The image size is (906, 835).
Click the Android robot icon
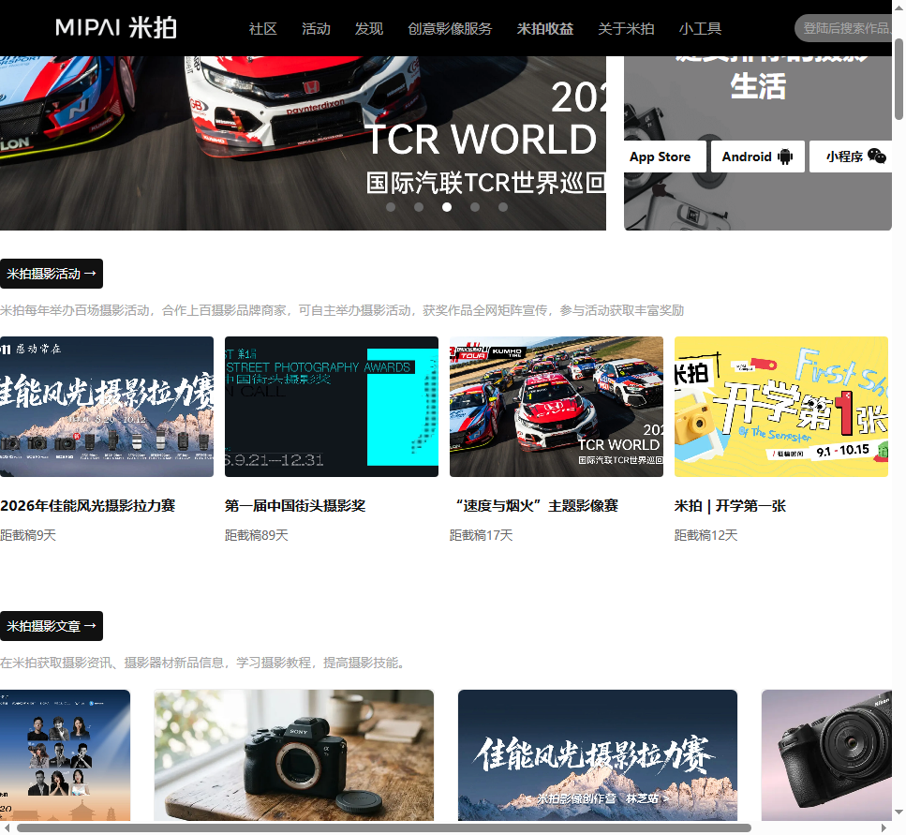click(785, 157)
